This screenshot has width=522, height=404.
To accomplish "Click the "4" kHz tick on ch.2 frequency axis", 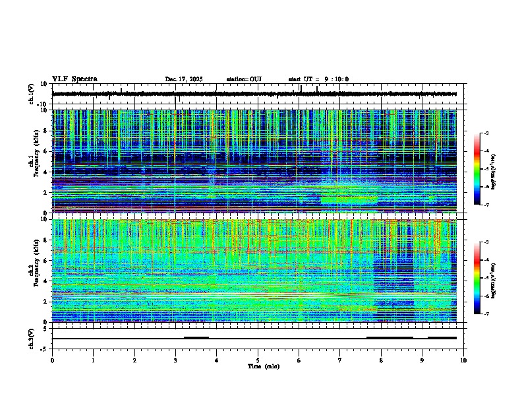I will point(46,281).
